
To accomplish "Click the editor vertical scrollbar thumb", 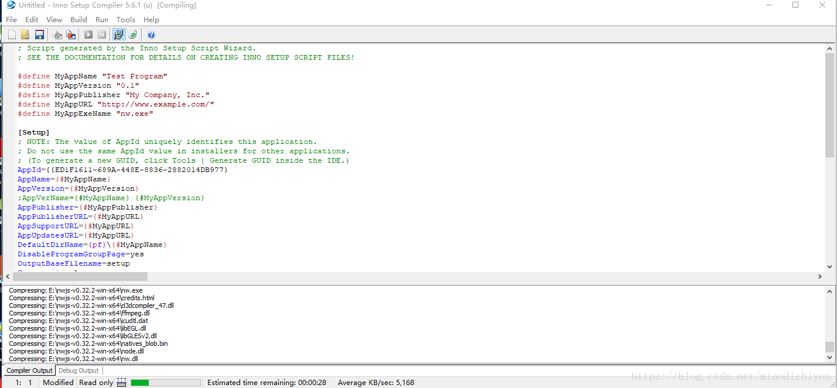I will coord(829,105).
